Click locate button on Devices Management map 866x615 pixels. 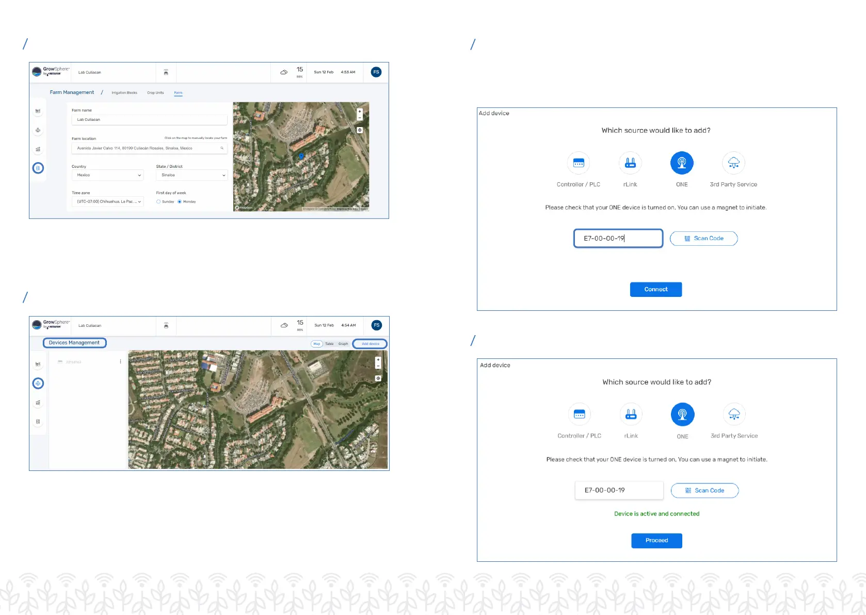click(x=378, y=379)
